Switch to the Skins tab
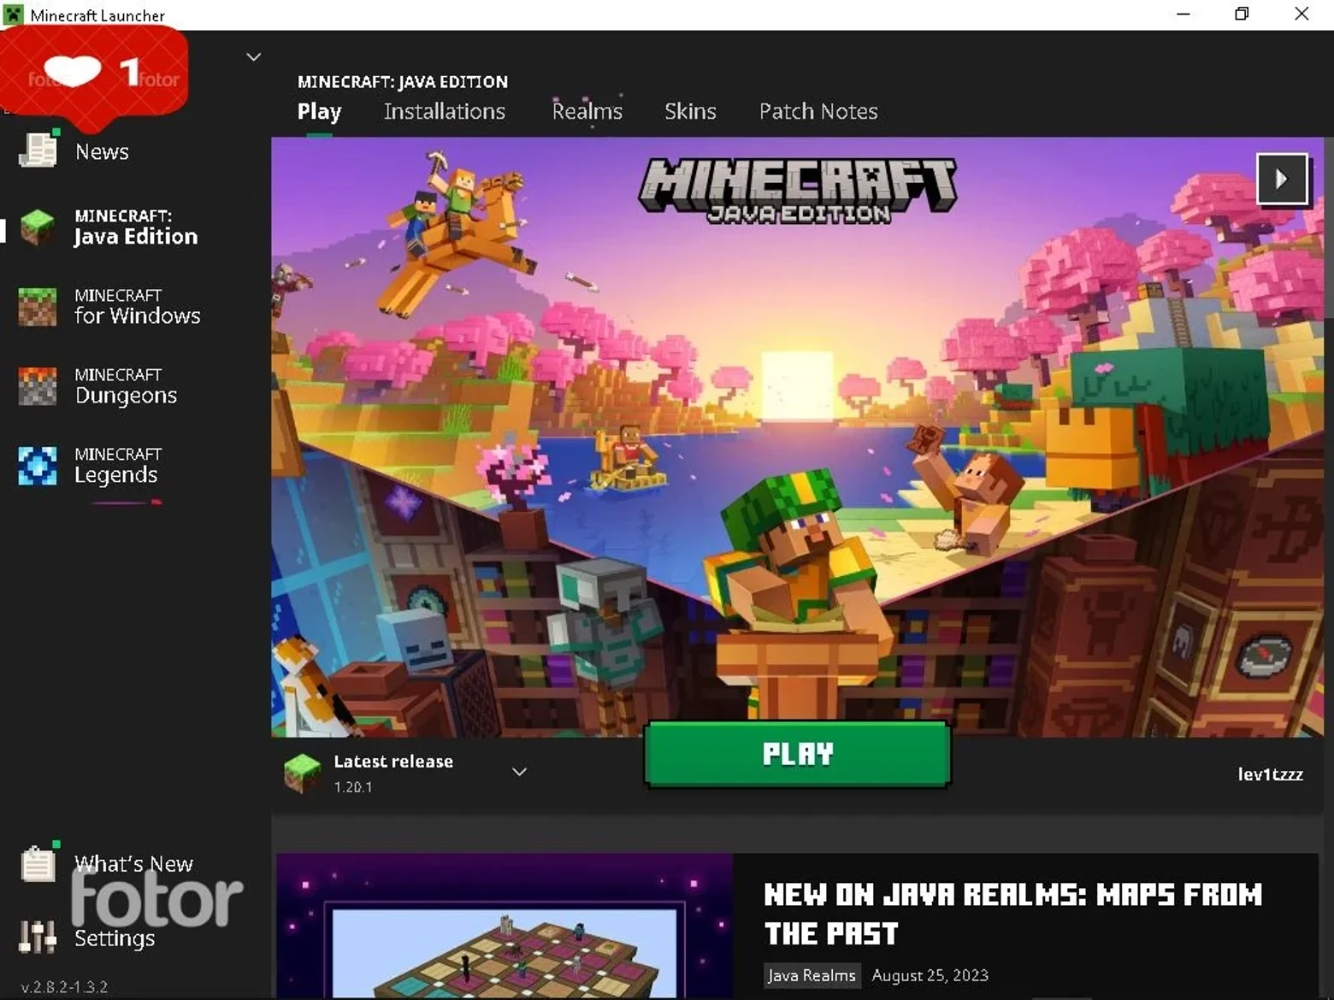Screen dimensions: 1334x1000 click(x=690, y=112)
